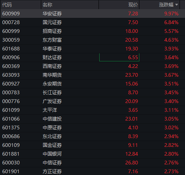Open the 财达证券 stock name
Viewport: 185px width, 175px height.
(x=52, y=57)
